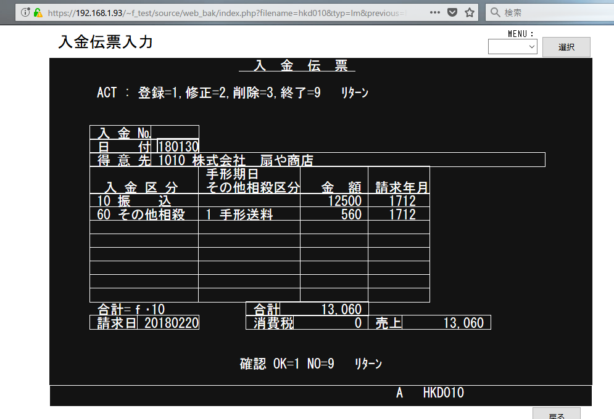Click the amount cell showing 12500
This screenshot has height=419, width=614.
tap(334, 201)
